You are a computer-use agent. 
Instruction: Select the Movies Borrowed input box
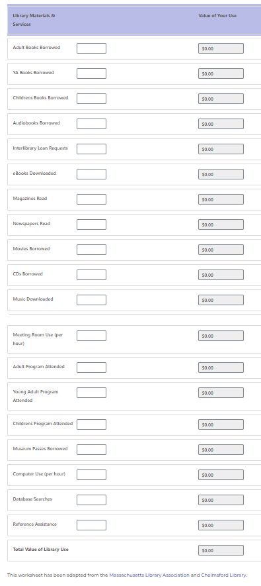91,250
